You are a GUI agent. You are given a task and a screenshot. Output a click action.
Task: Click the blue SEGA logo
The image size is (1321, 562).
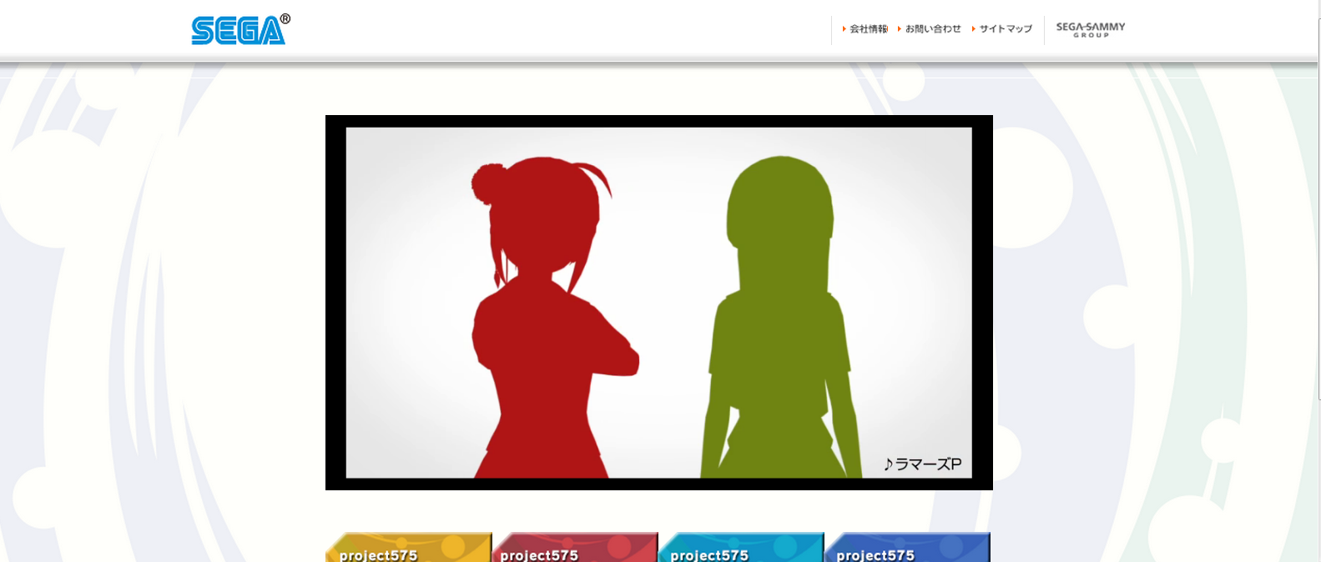pyautogui.click(x=239, y=30)
